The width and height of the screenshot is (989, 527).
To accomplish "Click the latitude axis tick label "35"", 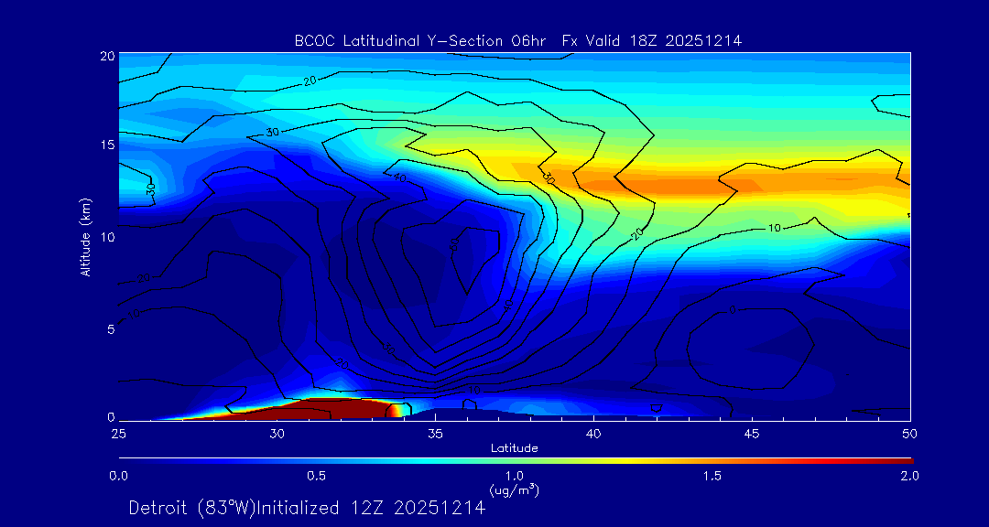I will click(435, 433).
